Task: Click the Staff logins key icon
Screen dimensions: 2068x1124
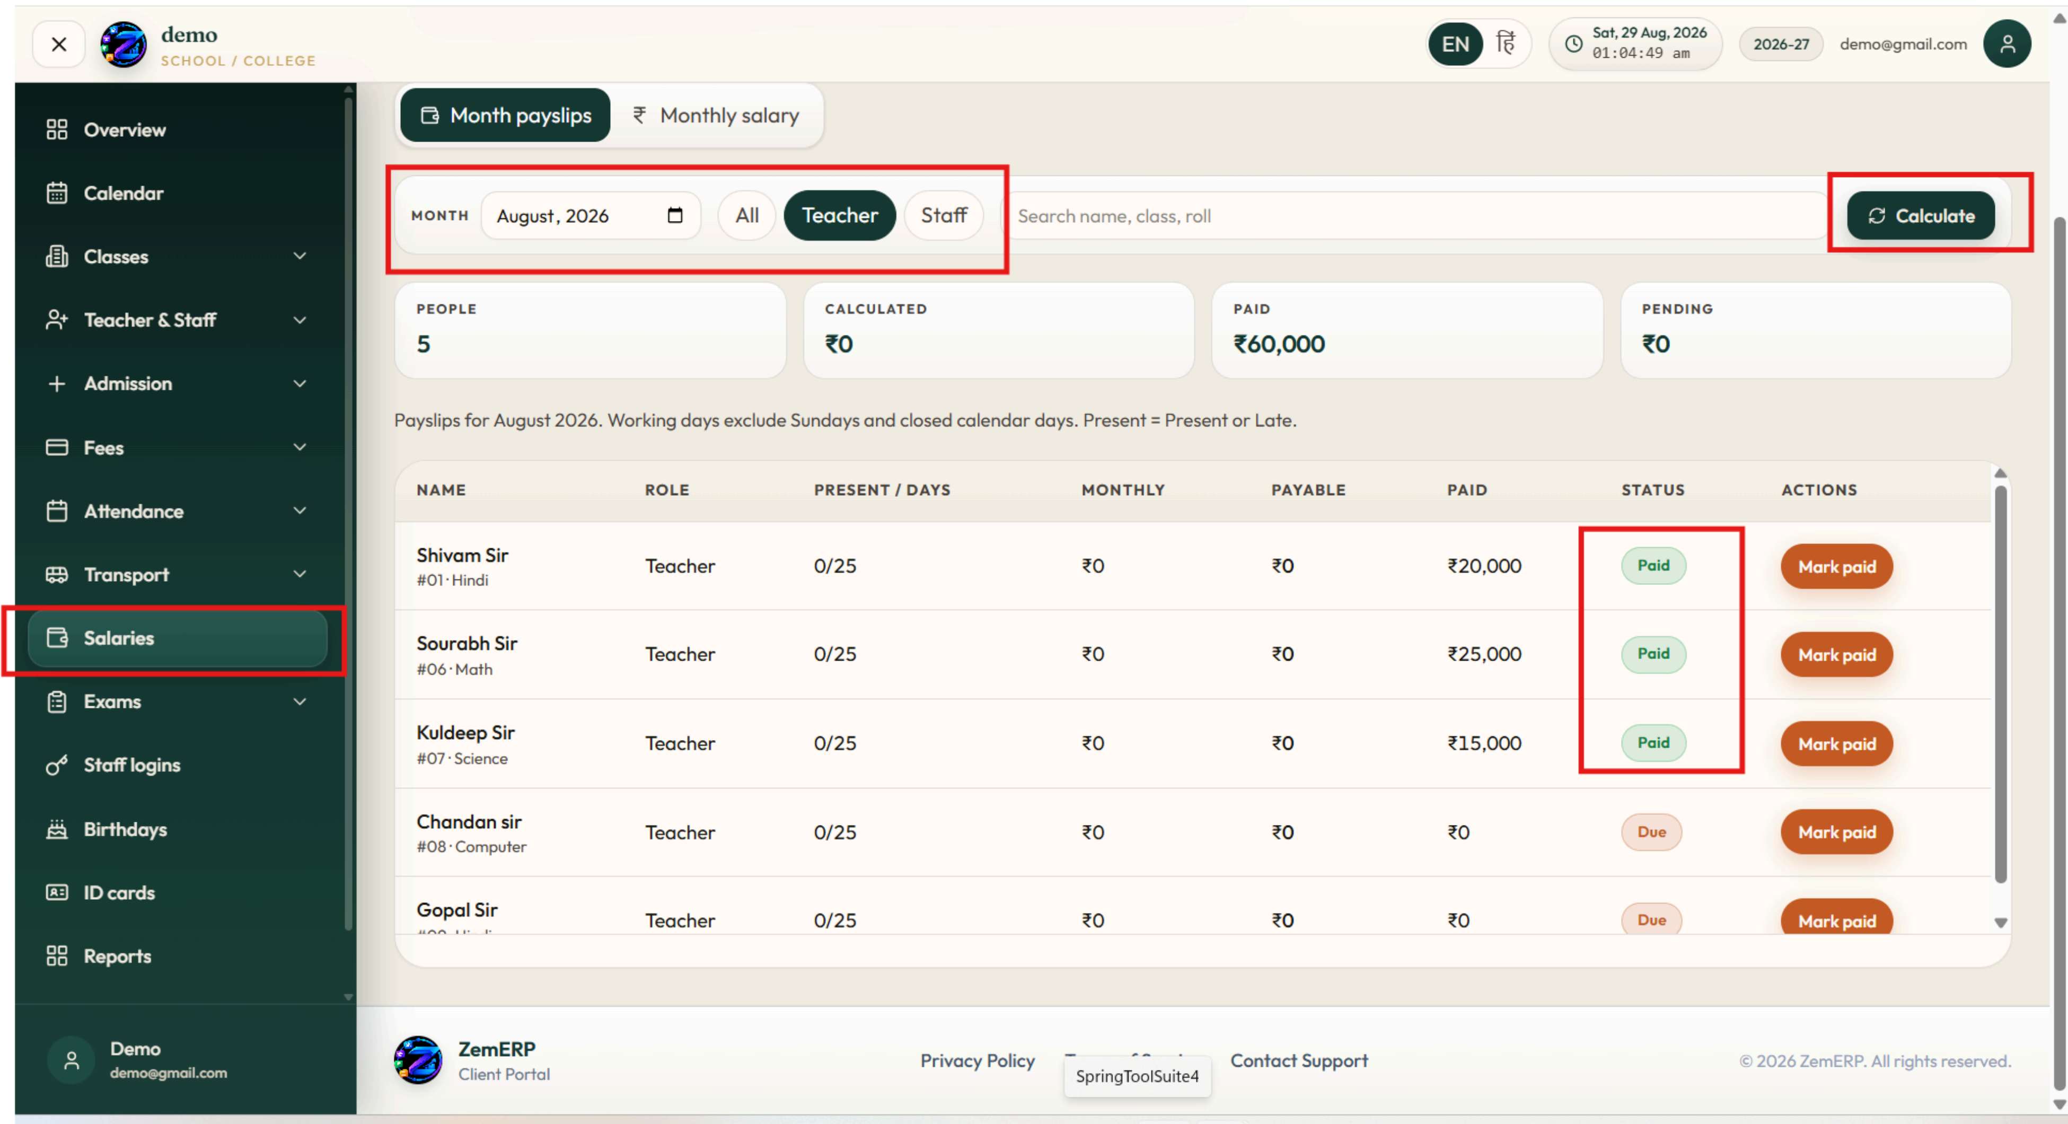Action: tap(56, 765)
